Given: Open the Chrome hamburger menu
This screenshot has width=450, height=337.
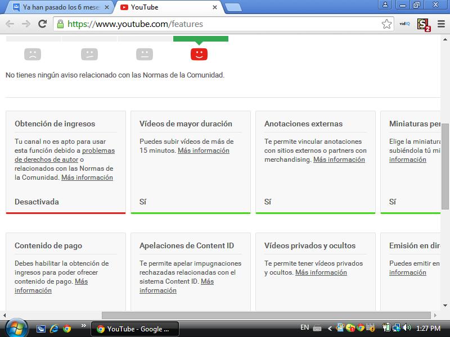Looking at the screenshot, I should (441, 24).
